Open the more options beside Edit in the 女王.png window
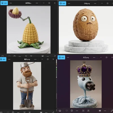 coord(68,57)
